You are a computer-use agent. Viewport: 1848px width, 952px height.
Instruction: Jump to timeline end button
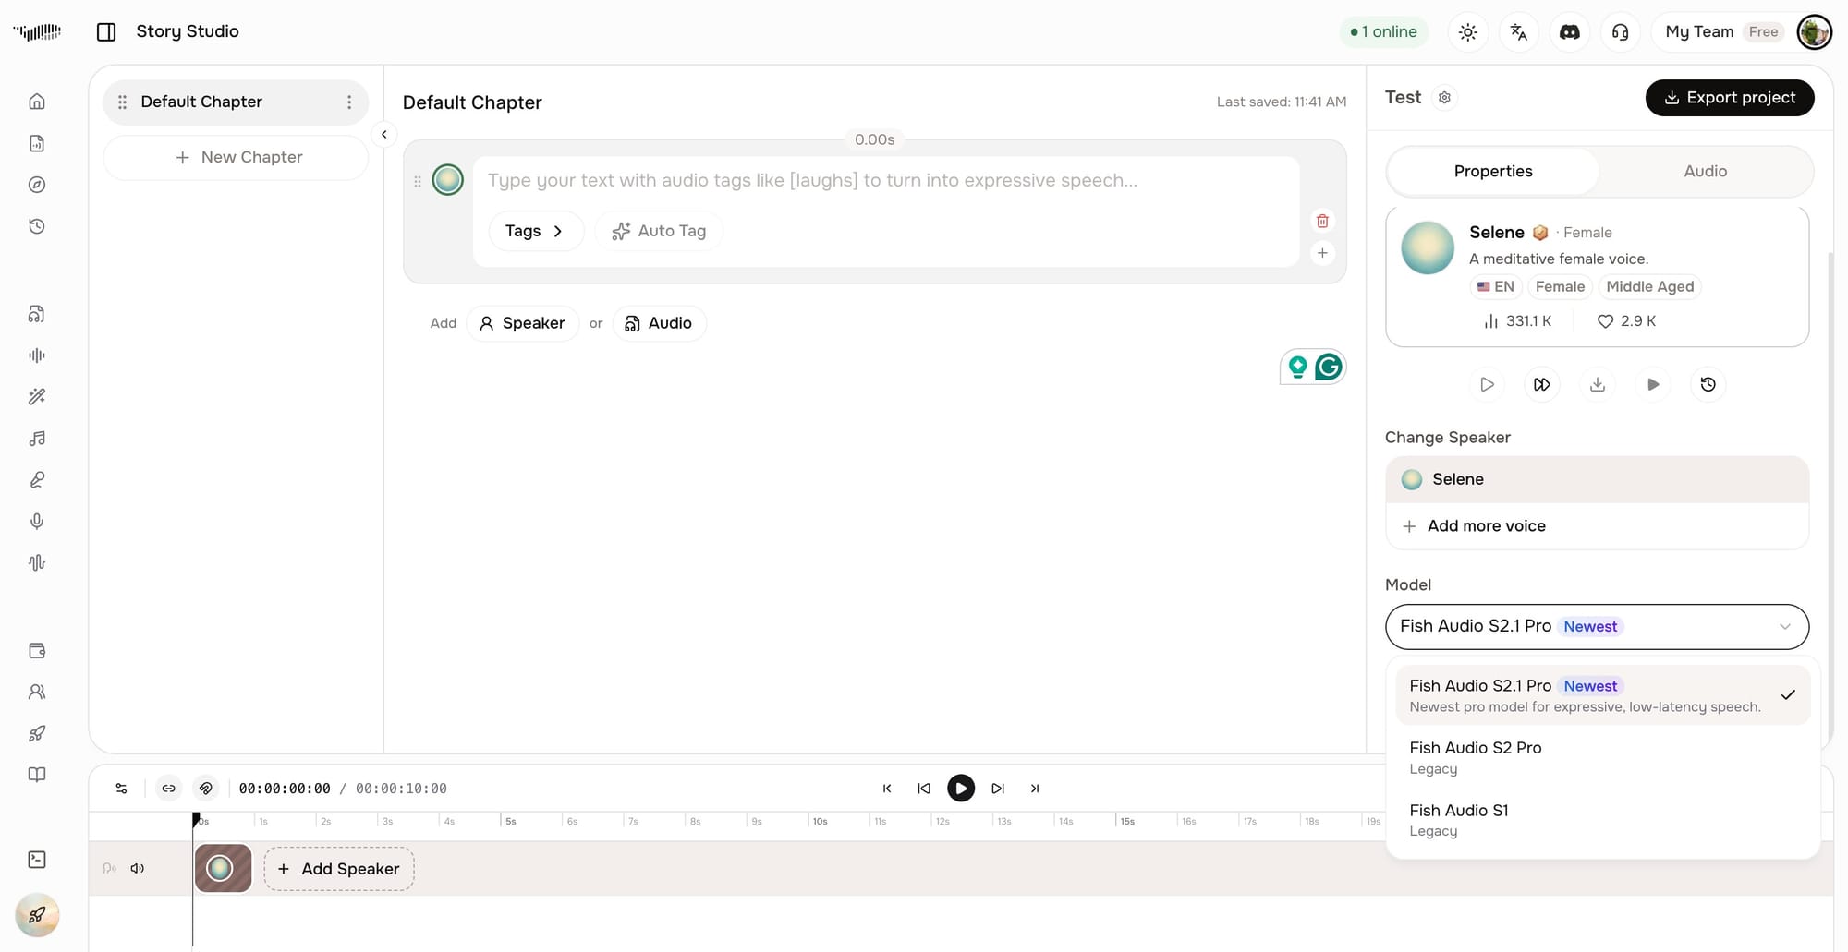(x=1035, y=789)
